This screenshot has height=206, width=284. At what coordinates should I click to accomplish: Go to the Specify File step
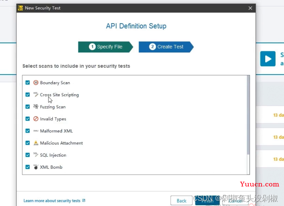[x=106, y=47]
